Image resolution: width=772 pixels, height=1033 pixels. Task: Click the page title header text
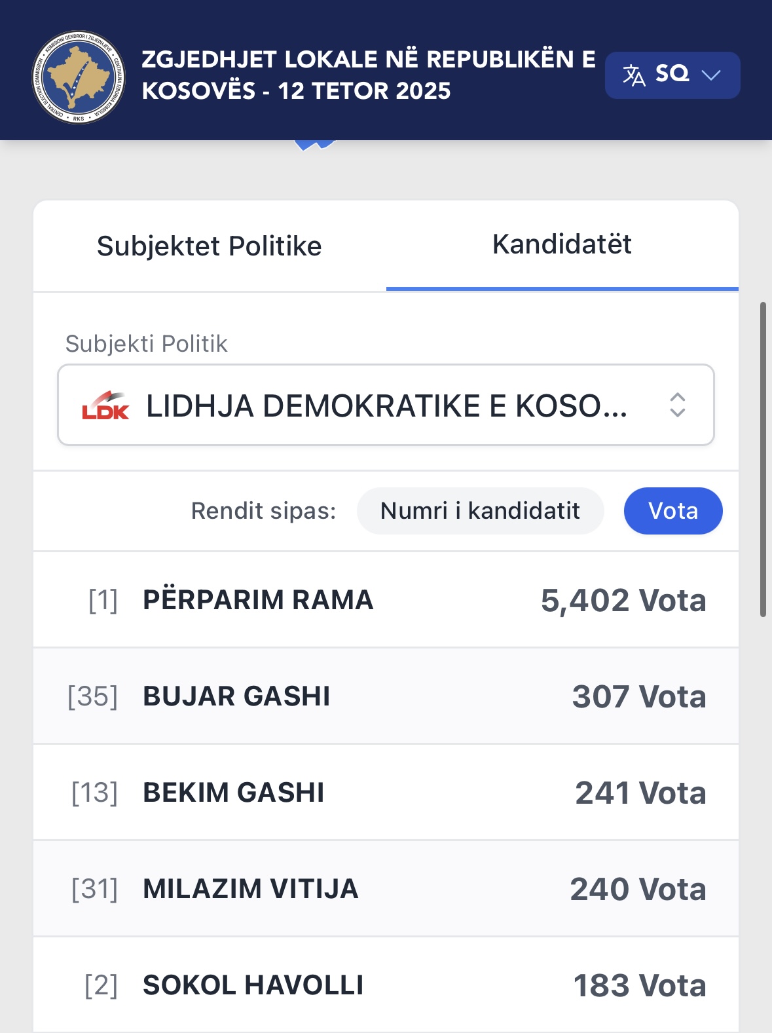coord(368,75)
